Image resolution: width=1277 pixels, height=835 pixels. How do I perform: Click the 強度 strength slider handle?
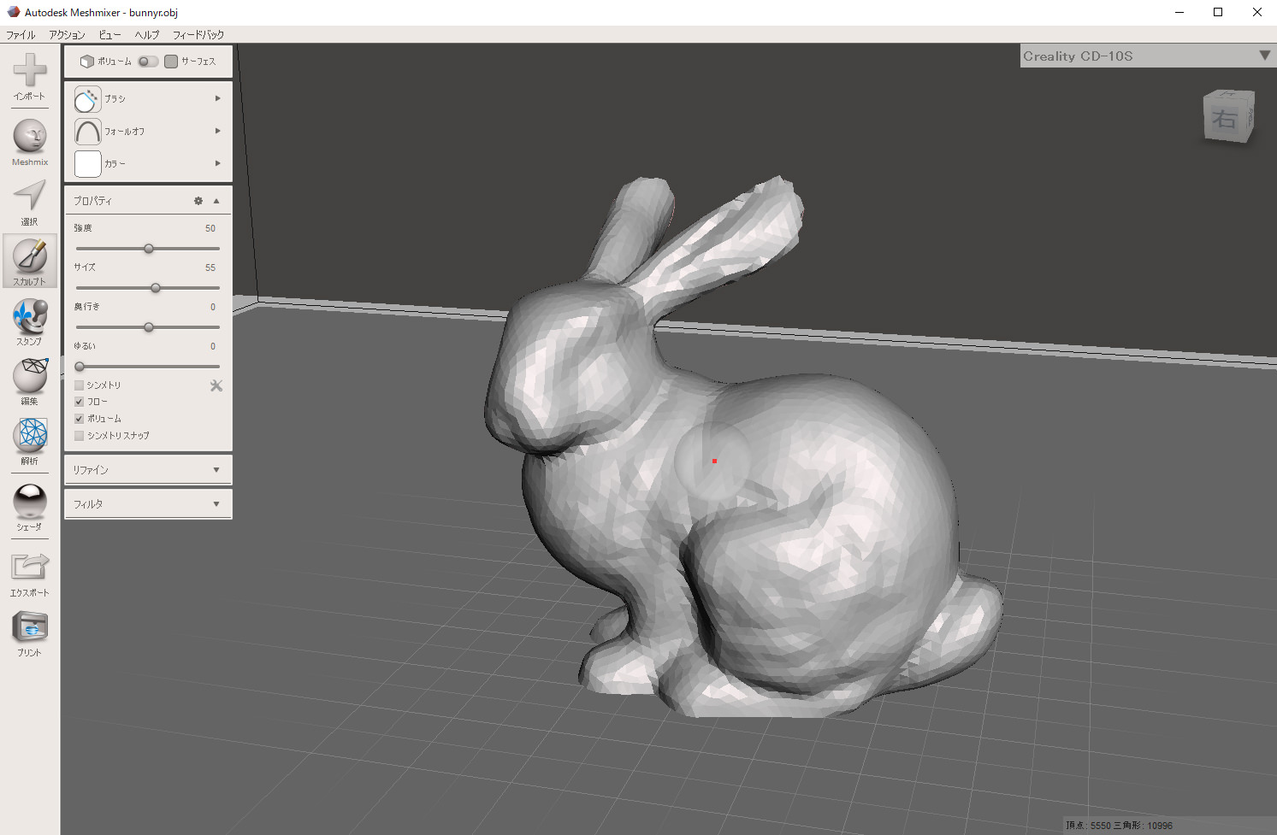(x=149, y=249)
